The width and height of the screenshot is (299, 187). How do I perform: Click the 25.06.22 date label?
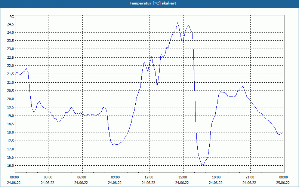283,183
